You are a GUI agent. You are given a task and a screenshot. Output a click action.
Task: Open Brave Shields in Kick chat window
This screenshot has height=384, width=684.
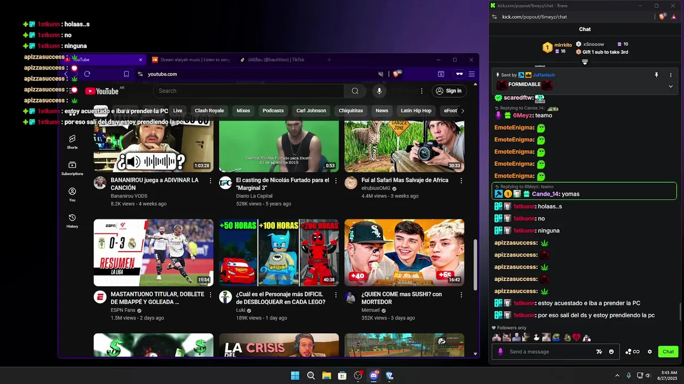[663, 17]
